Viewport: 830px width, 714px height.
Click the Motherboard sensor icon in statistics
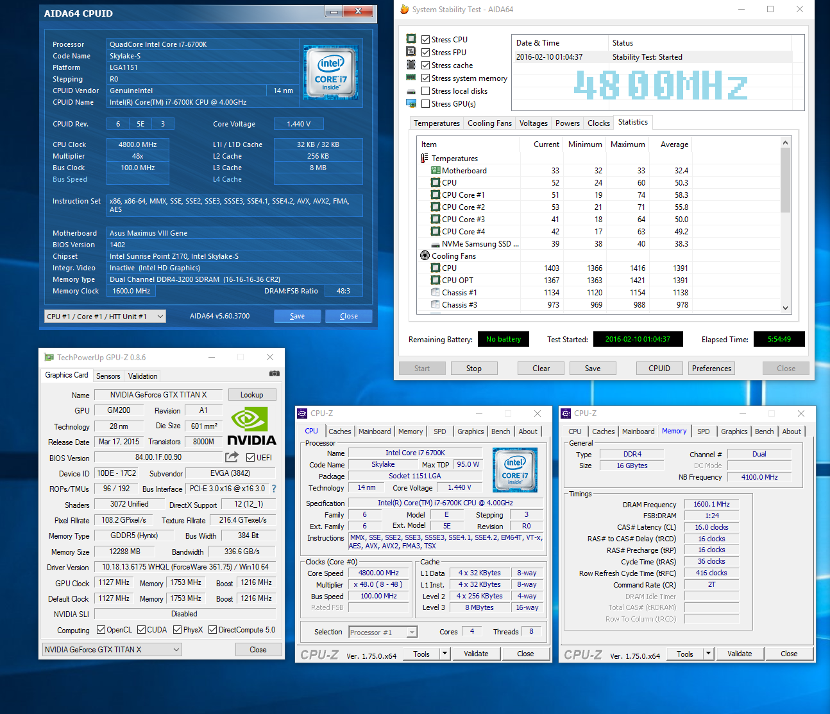click(436, 171)
